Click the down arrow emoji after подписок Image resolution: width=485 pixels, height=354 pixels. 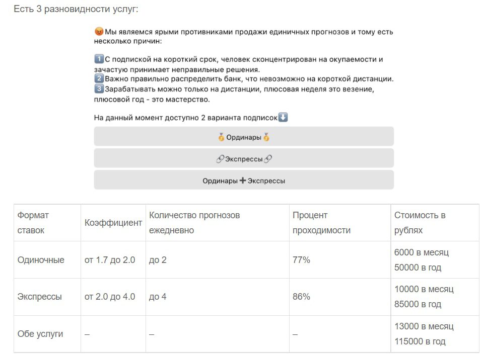[283, 117]
